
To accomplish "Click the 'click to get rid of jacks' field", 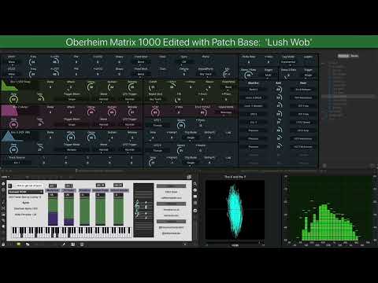I will pos(28,186).
